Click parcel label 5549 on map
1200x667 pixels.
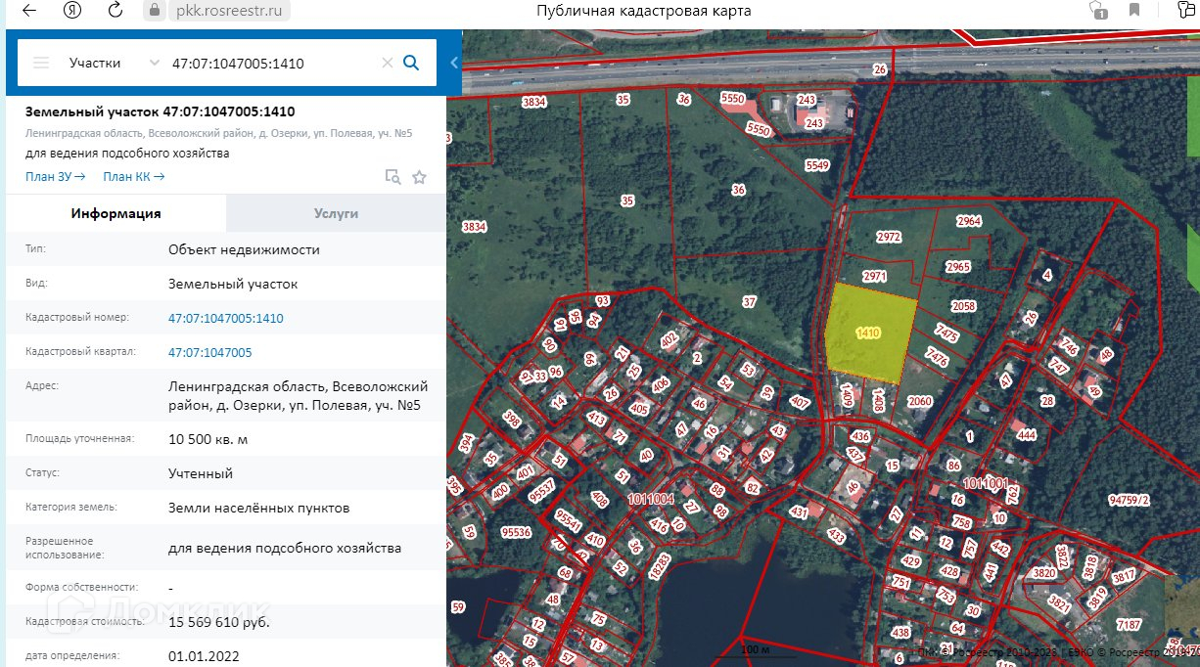(x=816, y=165)
